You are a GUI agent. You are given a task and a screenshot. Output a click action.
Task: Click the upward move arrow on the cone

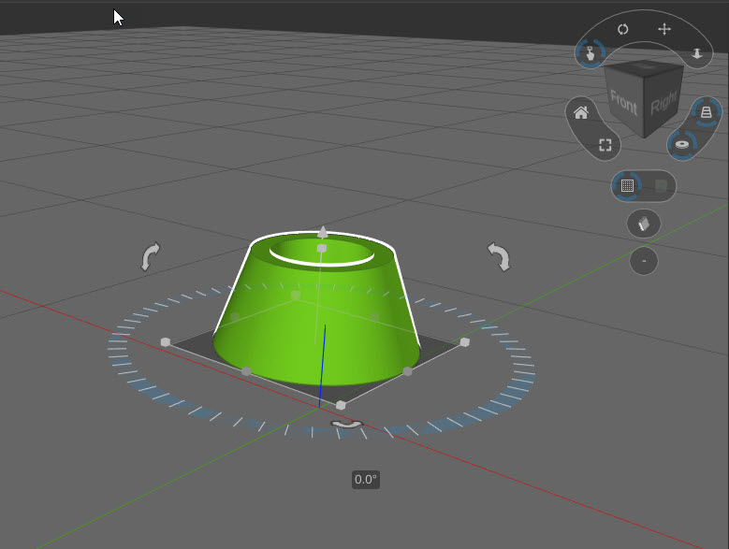point(322,232)
